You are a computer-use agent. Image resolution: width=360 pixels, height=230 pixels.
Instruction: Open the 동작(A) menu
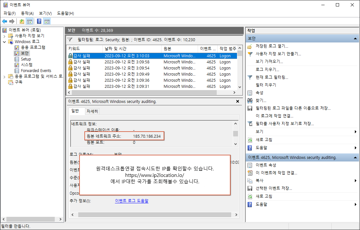[x=27, y=13]
